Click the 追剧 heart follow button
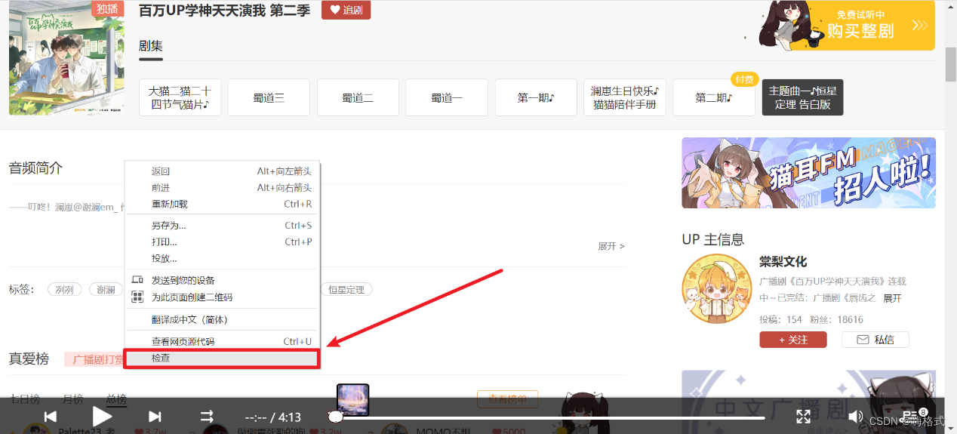Image resolution: width=957 pixels, height=434 pixels. 346,10
